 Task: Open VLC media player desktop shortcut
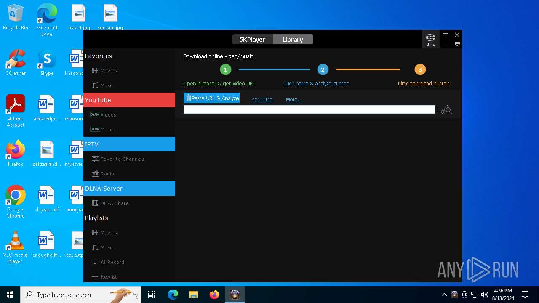16,247
